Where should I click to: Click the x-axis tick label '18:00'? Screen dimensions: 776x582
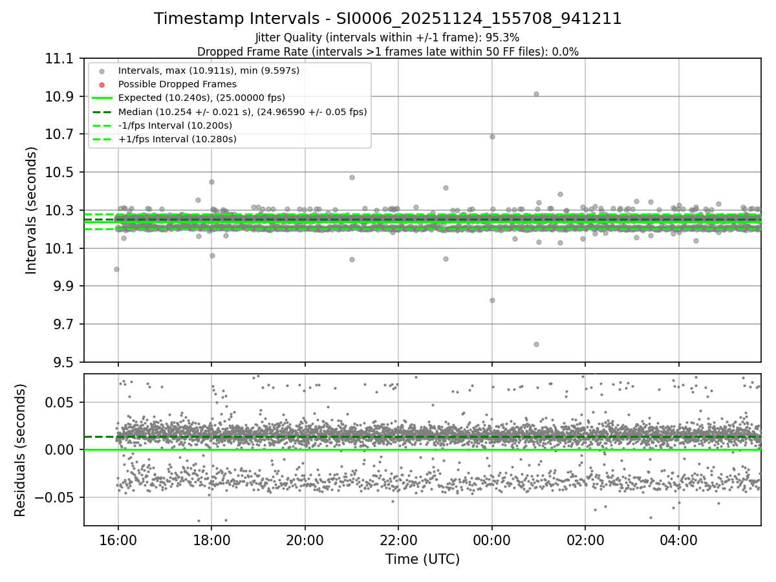[211, 539]
